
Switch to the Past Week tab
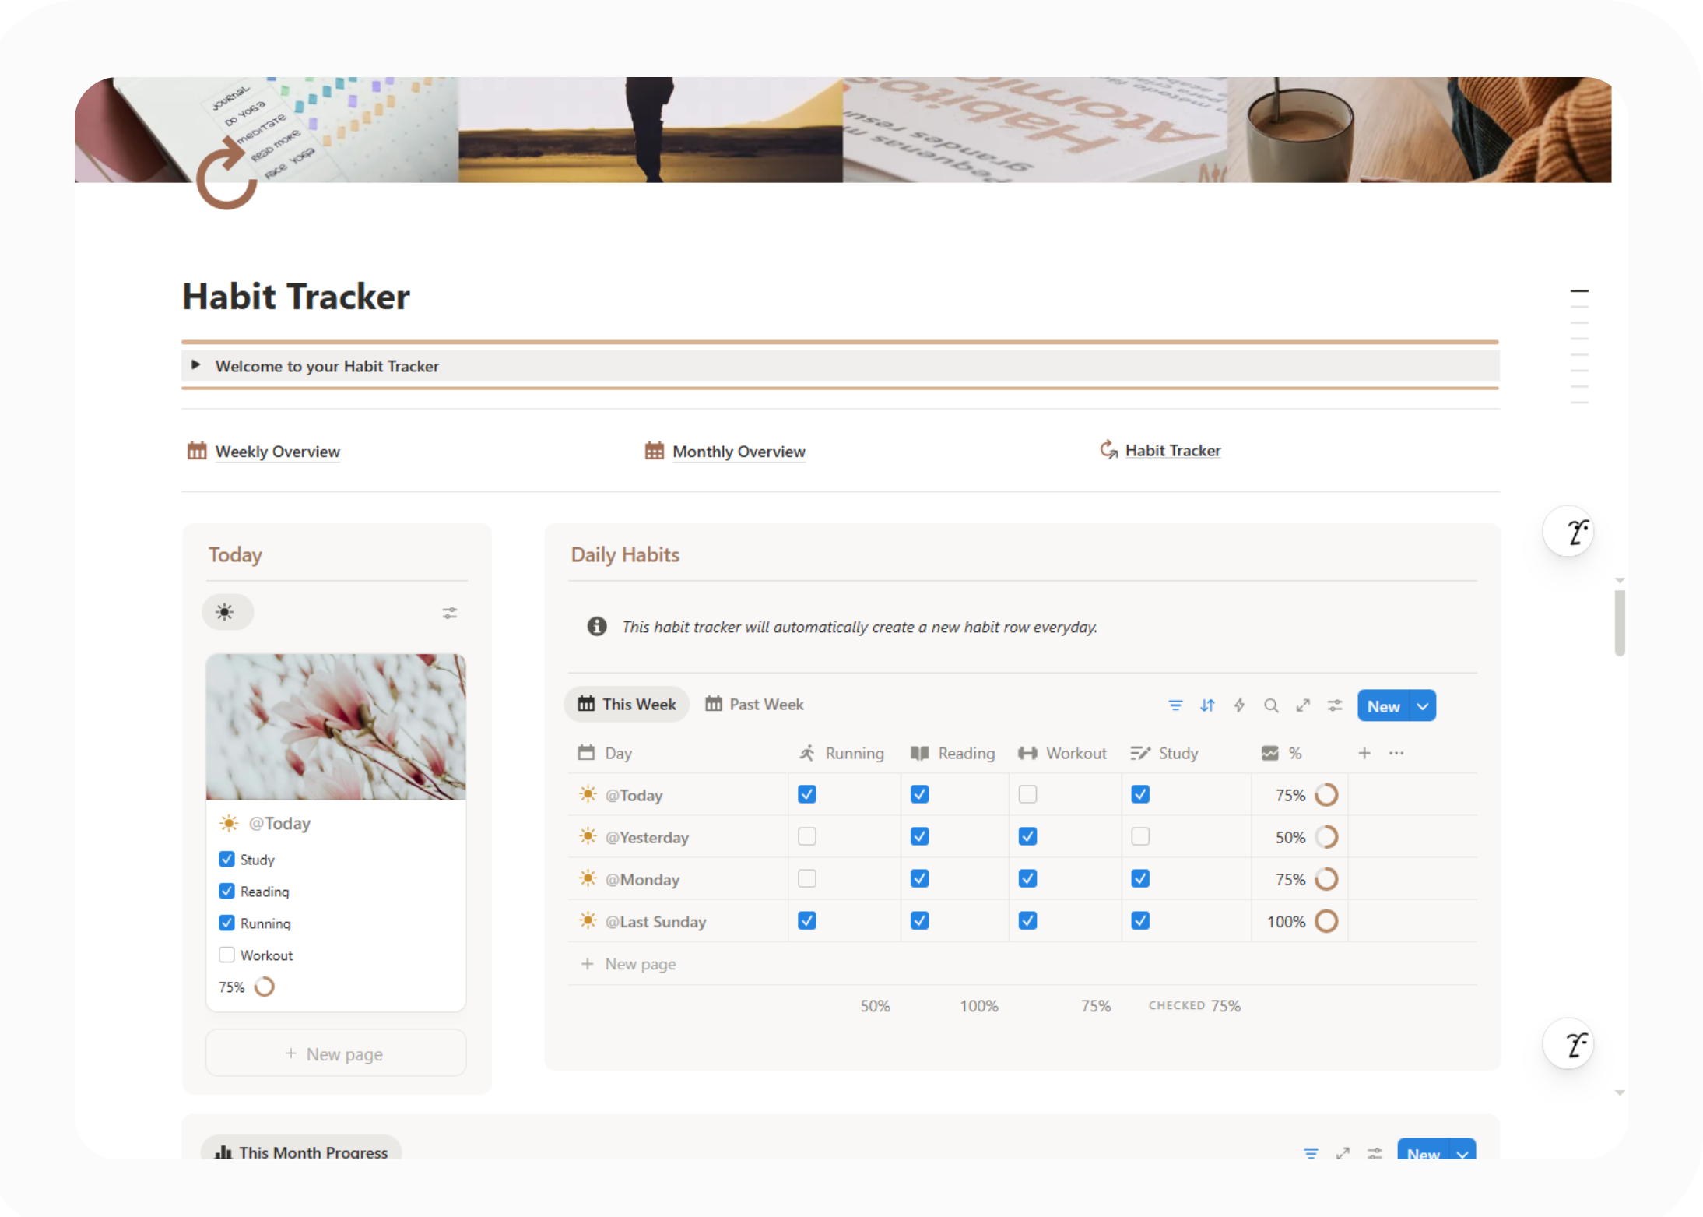coord(754,704)
